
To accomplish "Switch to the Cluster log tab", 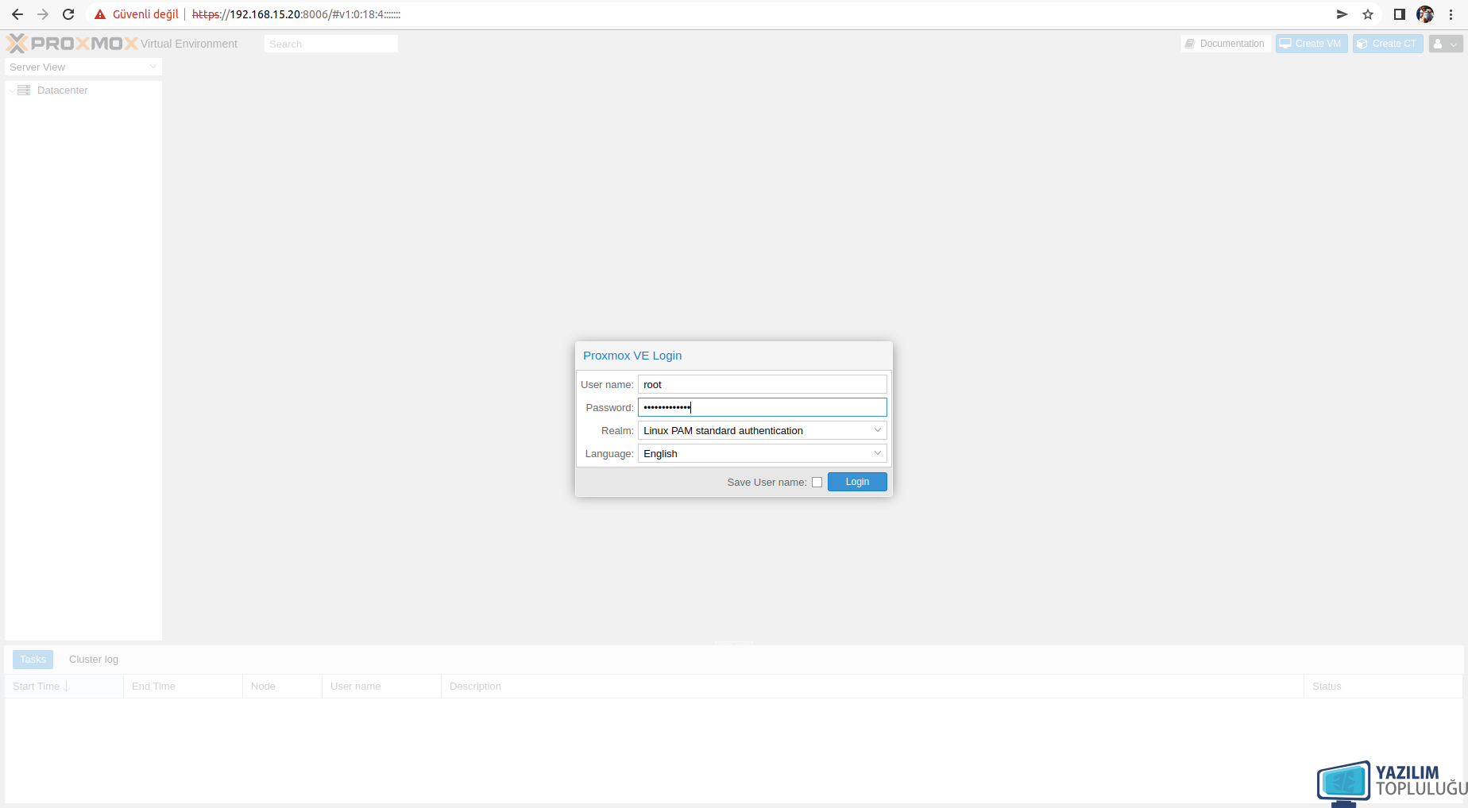I will (94, 660).
